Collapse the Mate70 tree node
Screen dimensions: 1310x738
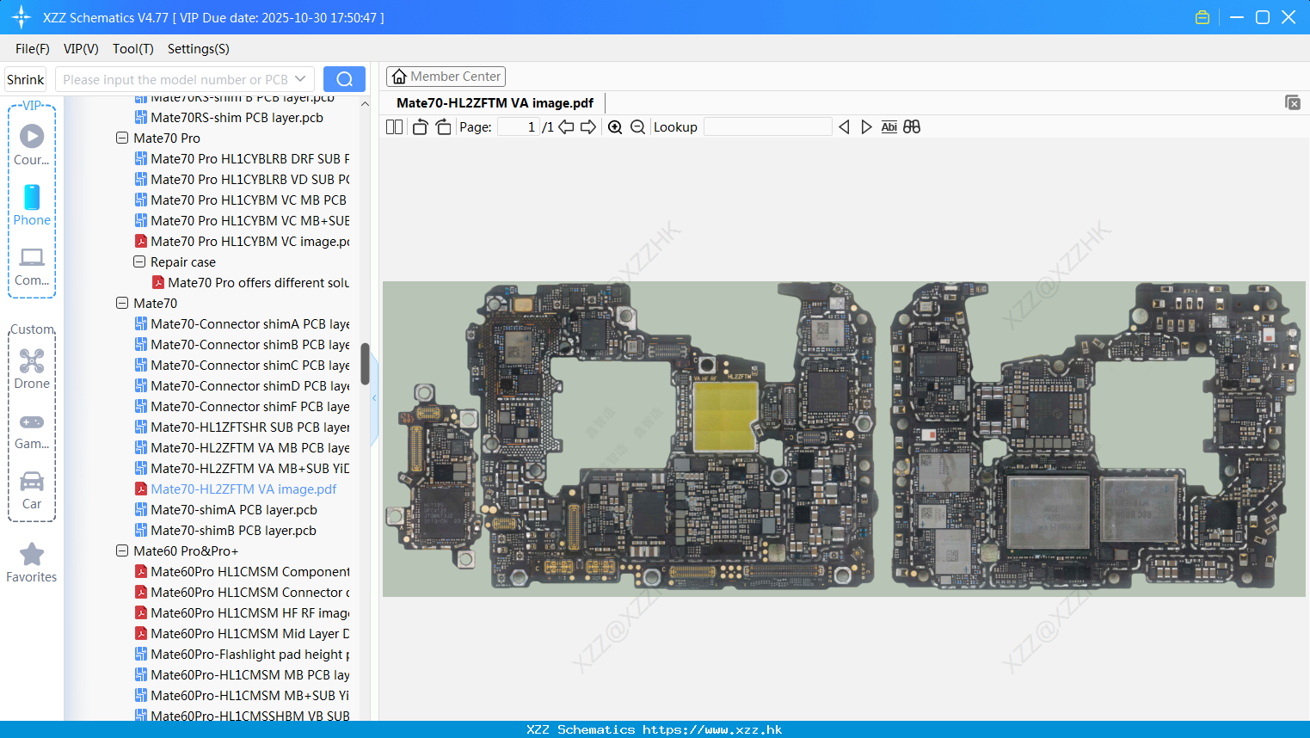[x=122, y=303]
